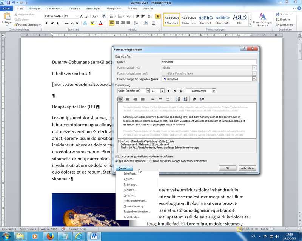The height and width of the screenshot is (241, 302).
Task: Click the Ersetzen button
Action: pos(283,20)
